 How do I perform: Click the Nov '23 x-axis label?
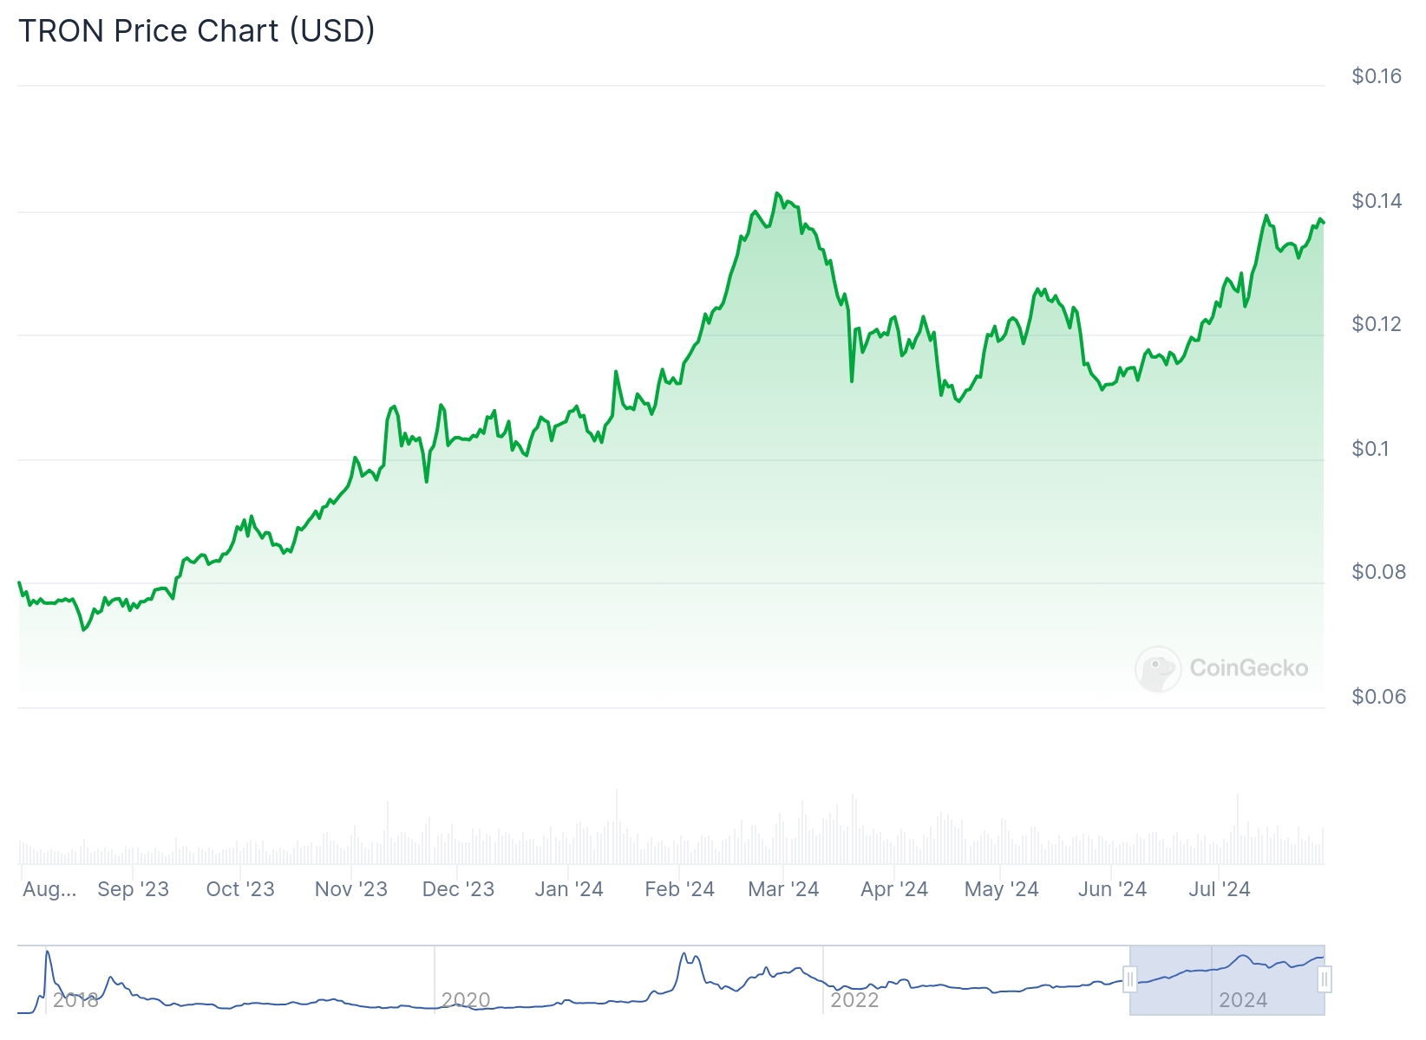tap(350, 889)
